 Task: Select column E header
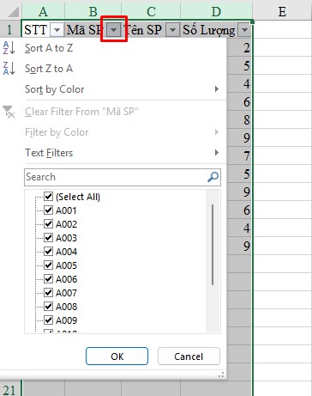click(282, 12)
